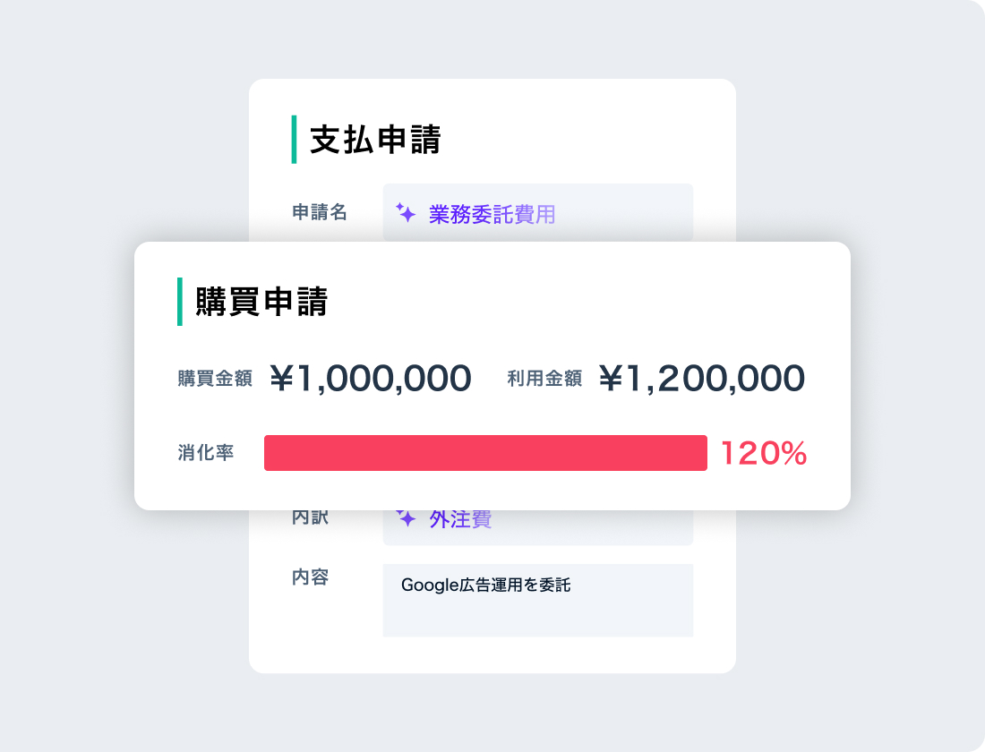Click the 購買申請 heading

pos(261,303)
